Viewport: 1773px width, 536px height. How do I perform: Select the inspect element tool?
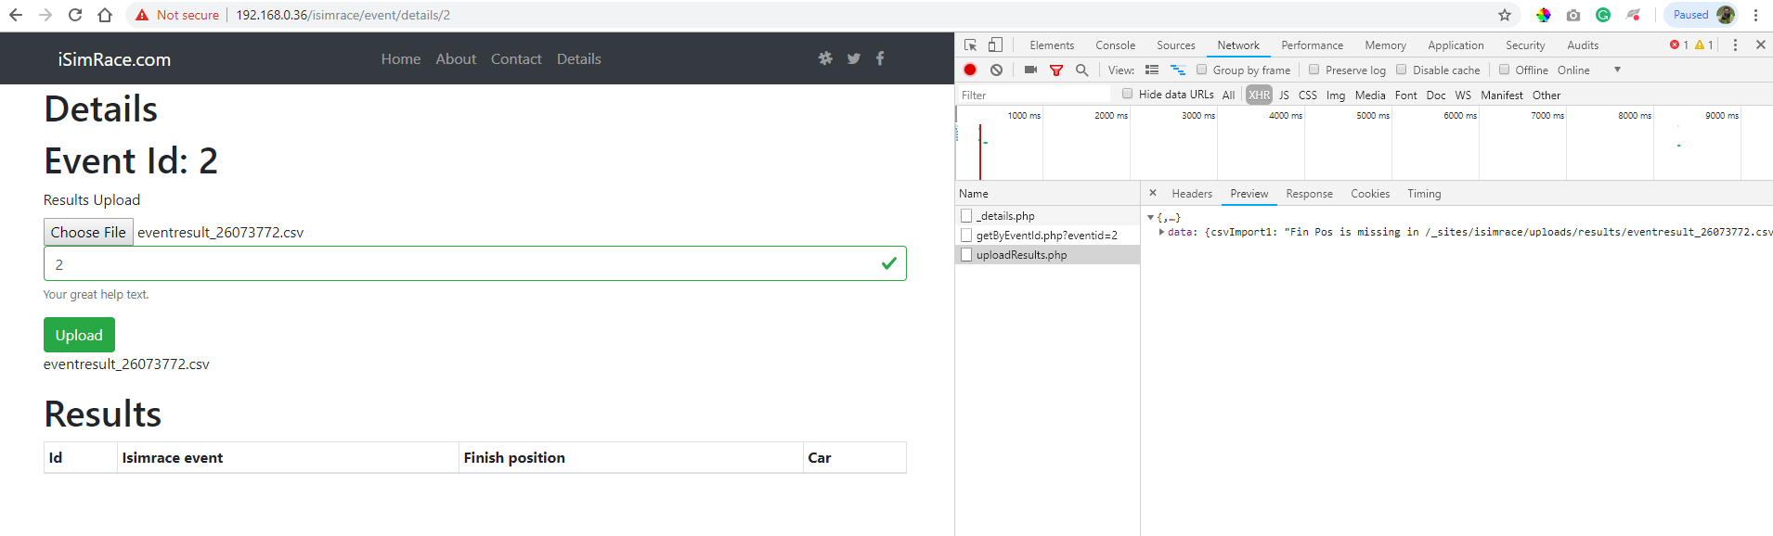(x=971, y=45)
